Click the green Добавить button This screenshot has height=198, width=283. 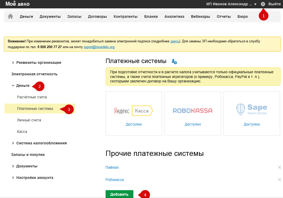pyautogui.click(x=119, y=194)
